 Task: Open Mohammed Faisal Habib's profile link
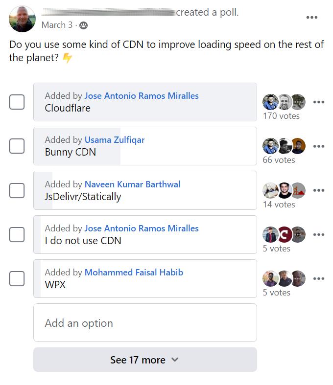click(134, 272)
